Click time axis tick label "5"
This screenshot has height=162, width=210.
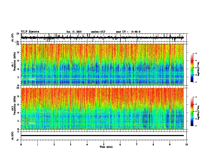click(x=104, y=145)
